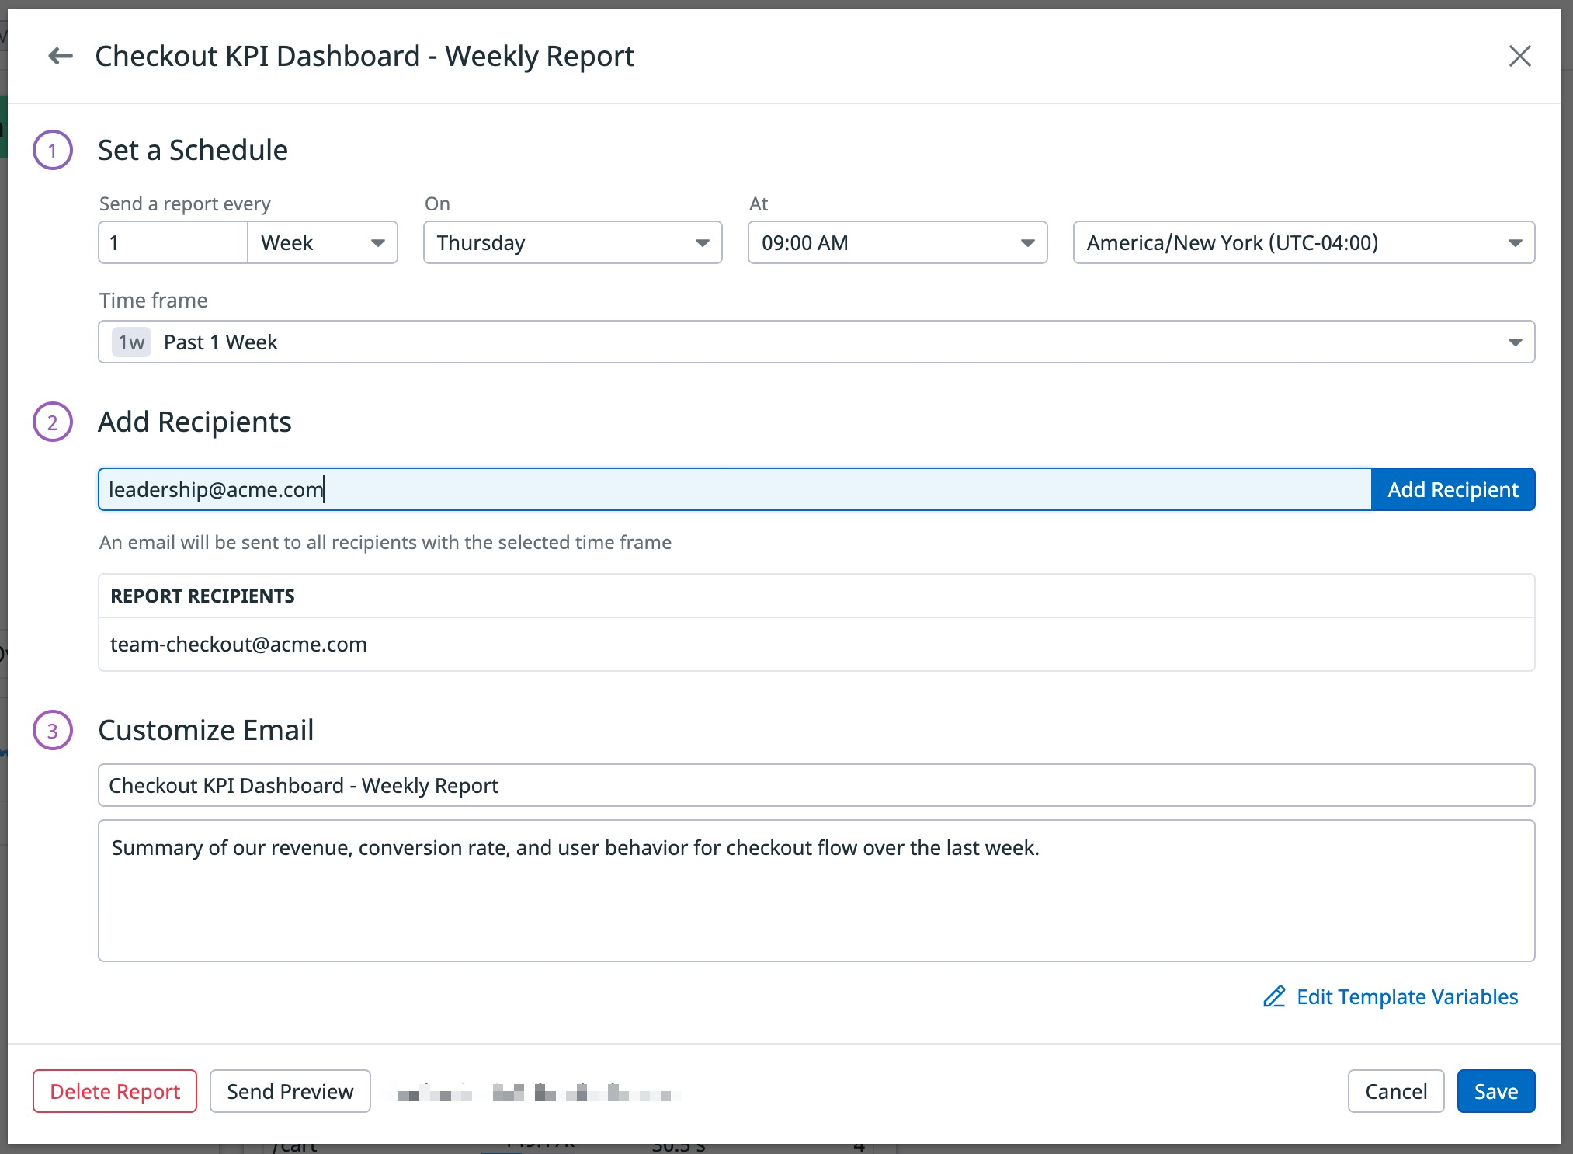Click the recipient email input field

[x=734, y=490]
